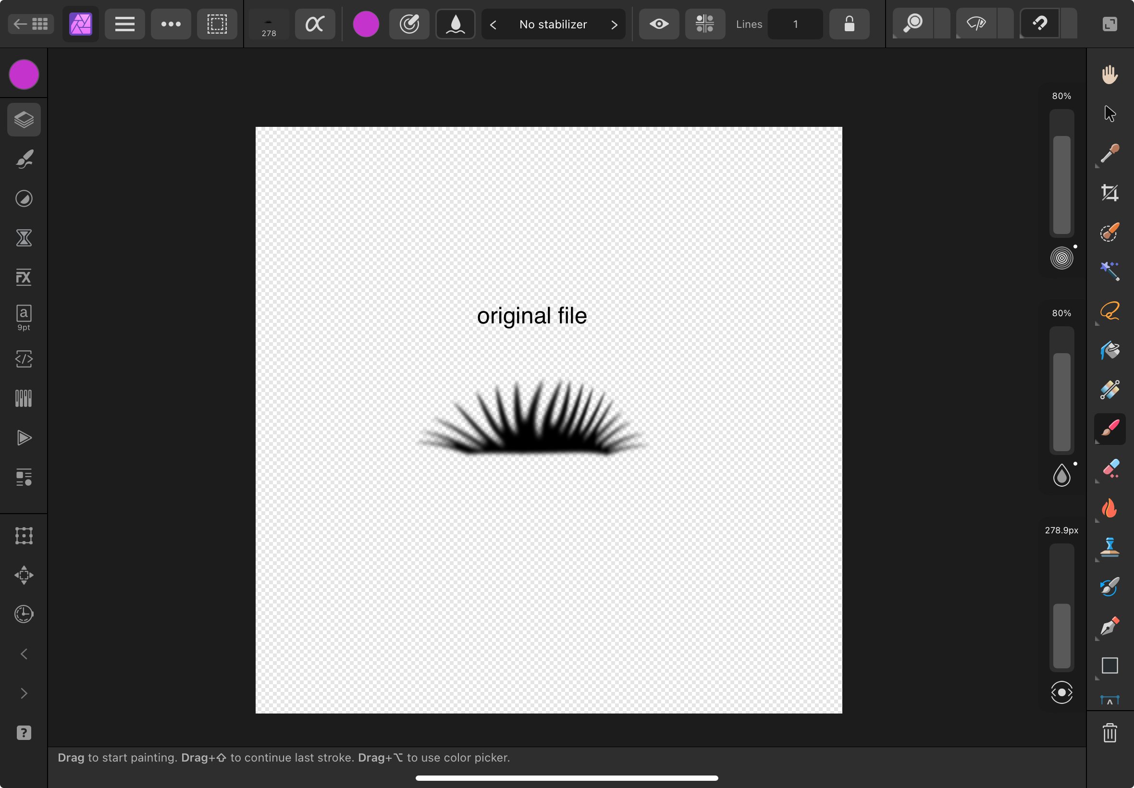
Task: Go back to the home gallery
Action: click(x=31, y=24)
